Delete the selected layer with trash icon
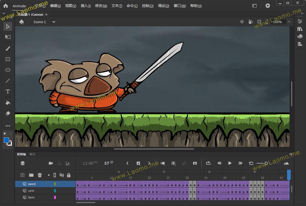Viewport: 306px width, 206px height. 40,175
